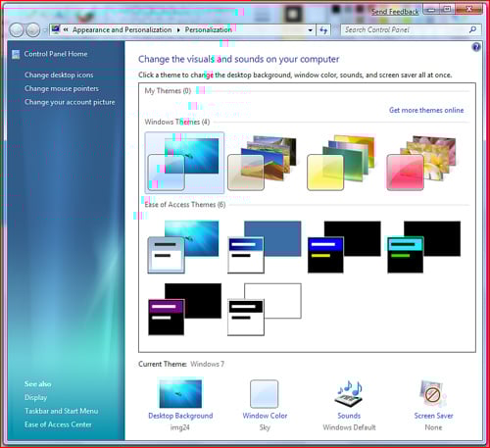The width and height of the screenshot is (490, 448).
Task: Click the Control Panel Home icon
Action: pyautogui.click(x=16, y=54)
